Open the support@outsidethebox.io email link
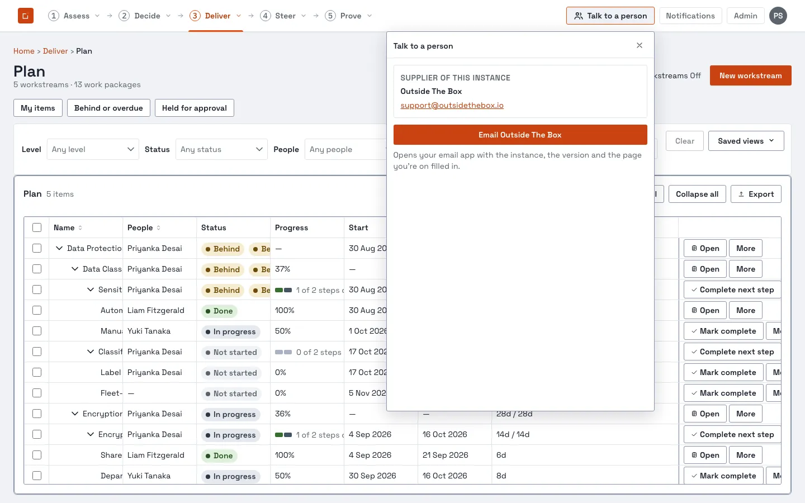The width and height of the screenshot is (805, 503). point(452,106)
